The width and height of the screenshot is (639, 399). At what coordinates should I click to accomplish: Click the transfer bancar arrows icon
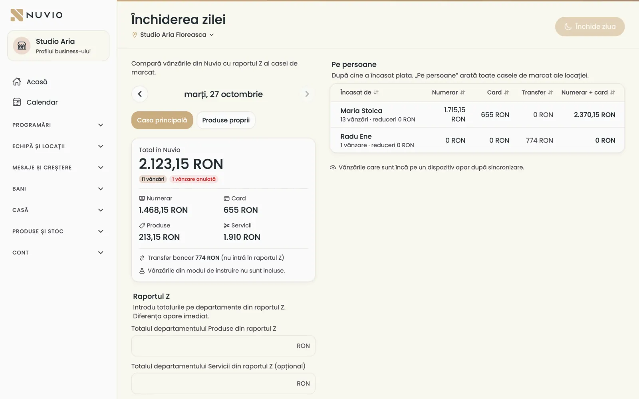pos(142,258)
